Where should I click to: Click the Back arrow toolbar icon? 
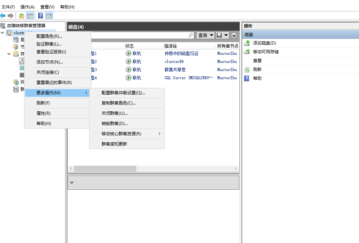3,16
